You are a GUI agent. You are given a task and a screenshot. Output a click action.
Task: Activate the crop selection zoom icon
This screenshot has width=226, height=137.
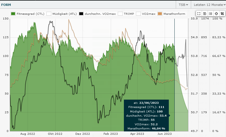pos(222,13)
